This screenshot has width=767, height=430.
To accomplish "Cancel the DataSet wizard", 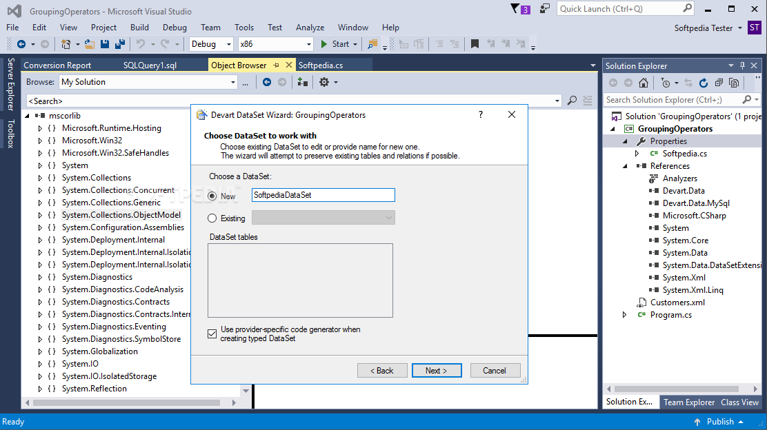I will 495,370.
